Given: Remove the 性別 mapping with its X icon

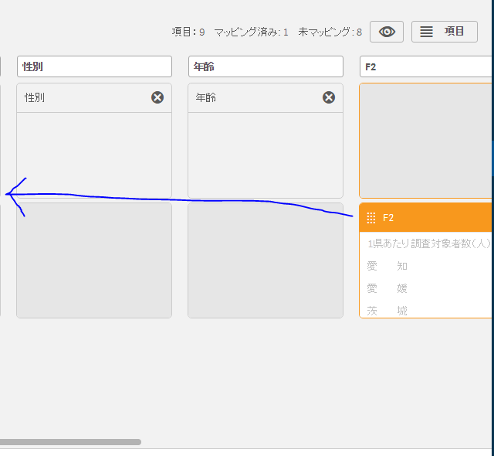Looking at the screenshot, I should click(x=157, y=97).
